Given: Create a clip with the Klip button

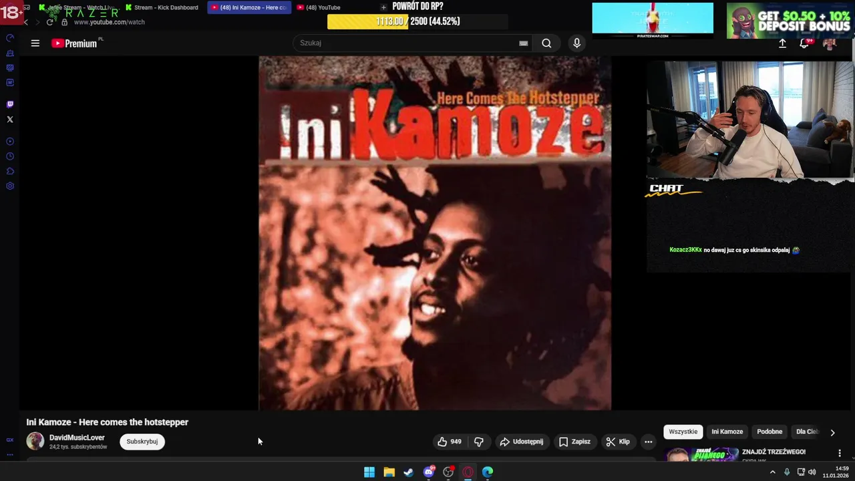Looking at the screenshot, I should 618,442.
